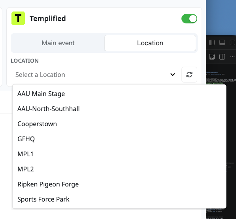Click the green Templified T logo
The image size is (236, 219).
point(18,18)
